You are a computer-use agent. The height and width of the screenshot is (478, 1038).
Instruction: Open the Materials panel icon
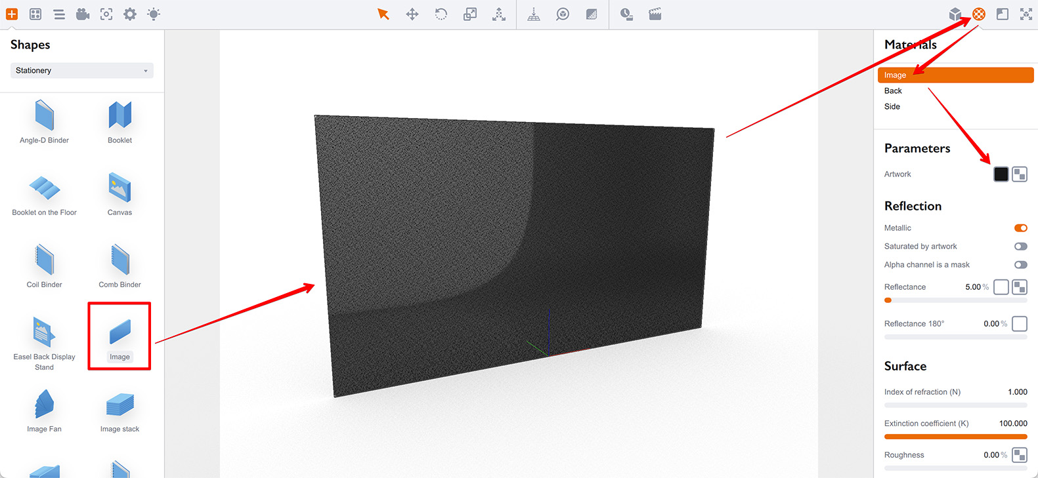[979, 14]
